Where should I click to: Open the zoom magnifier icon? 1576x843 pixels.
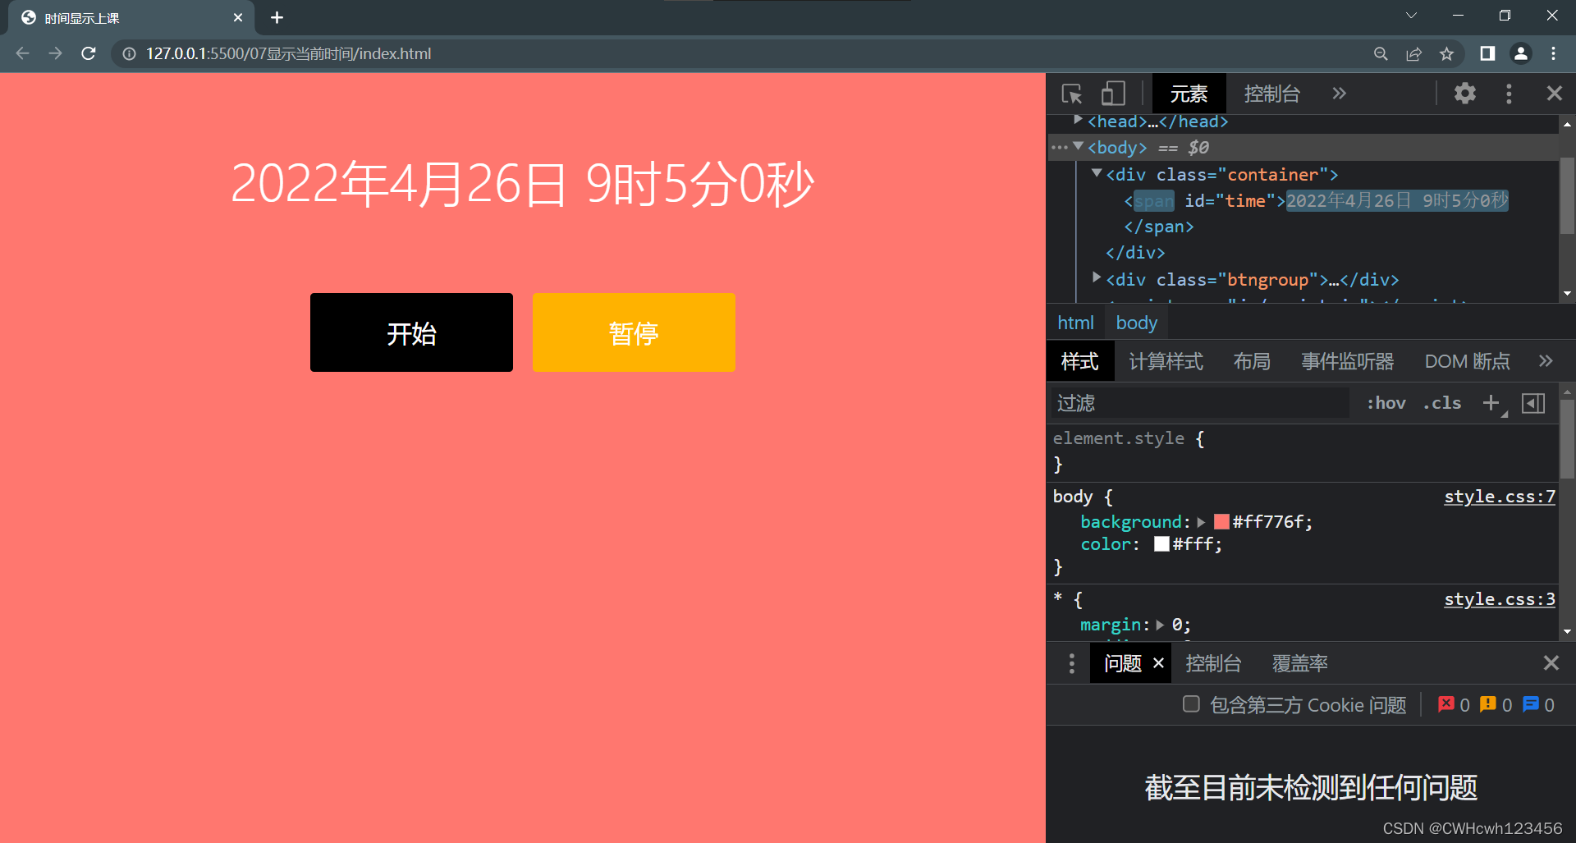(x=1381, y=53)
